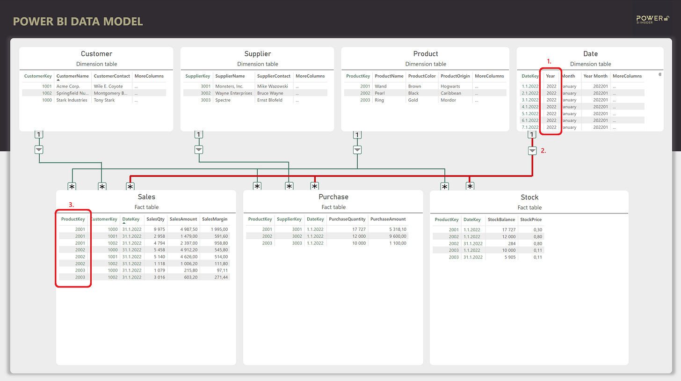The height and width of the screenshot is (381, 681).
Task: Select the "9 975" SalesQty cell
Action: tap(159, 229)
